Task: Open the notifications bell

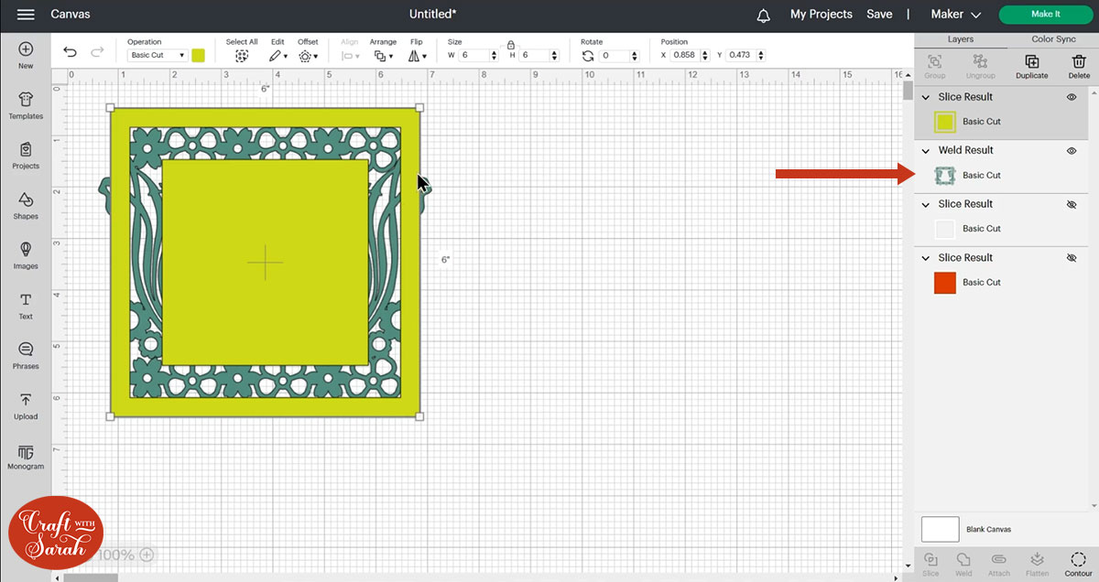Action: pyautogui.click(x=763, y=16)
